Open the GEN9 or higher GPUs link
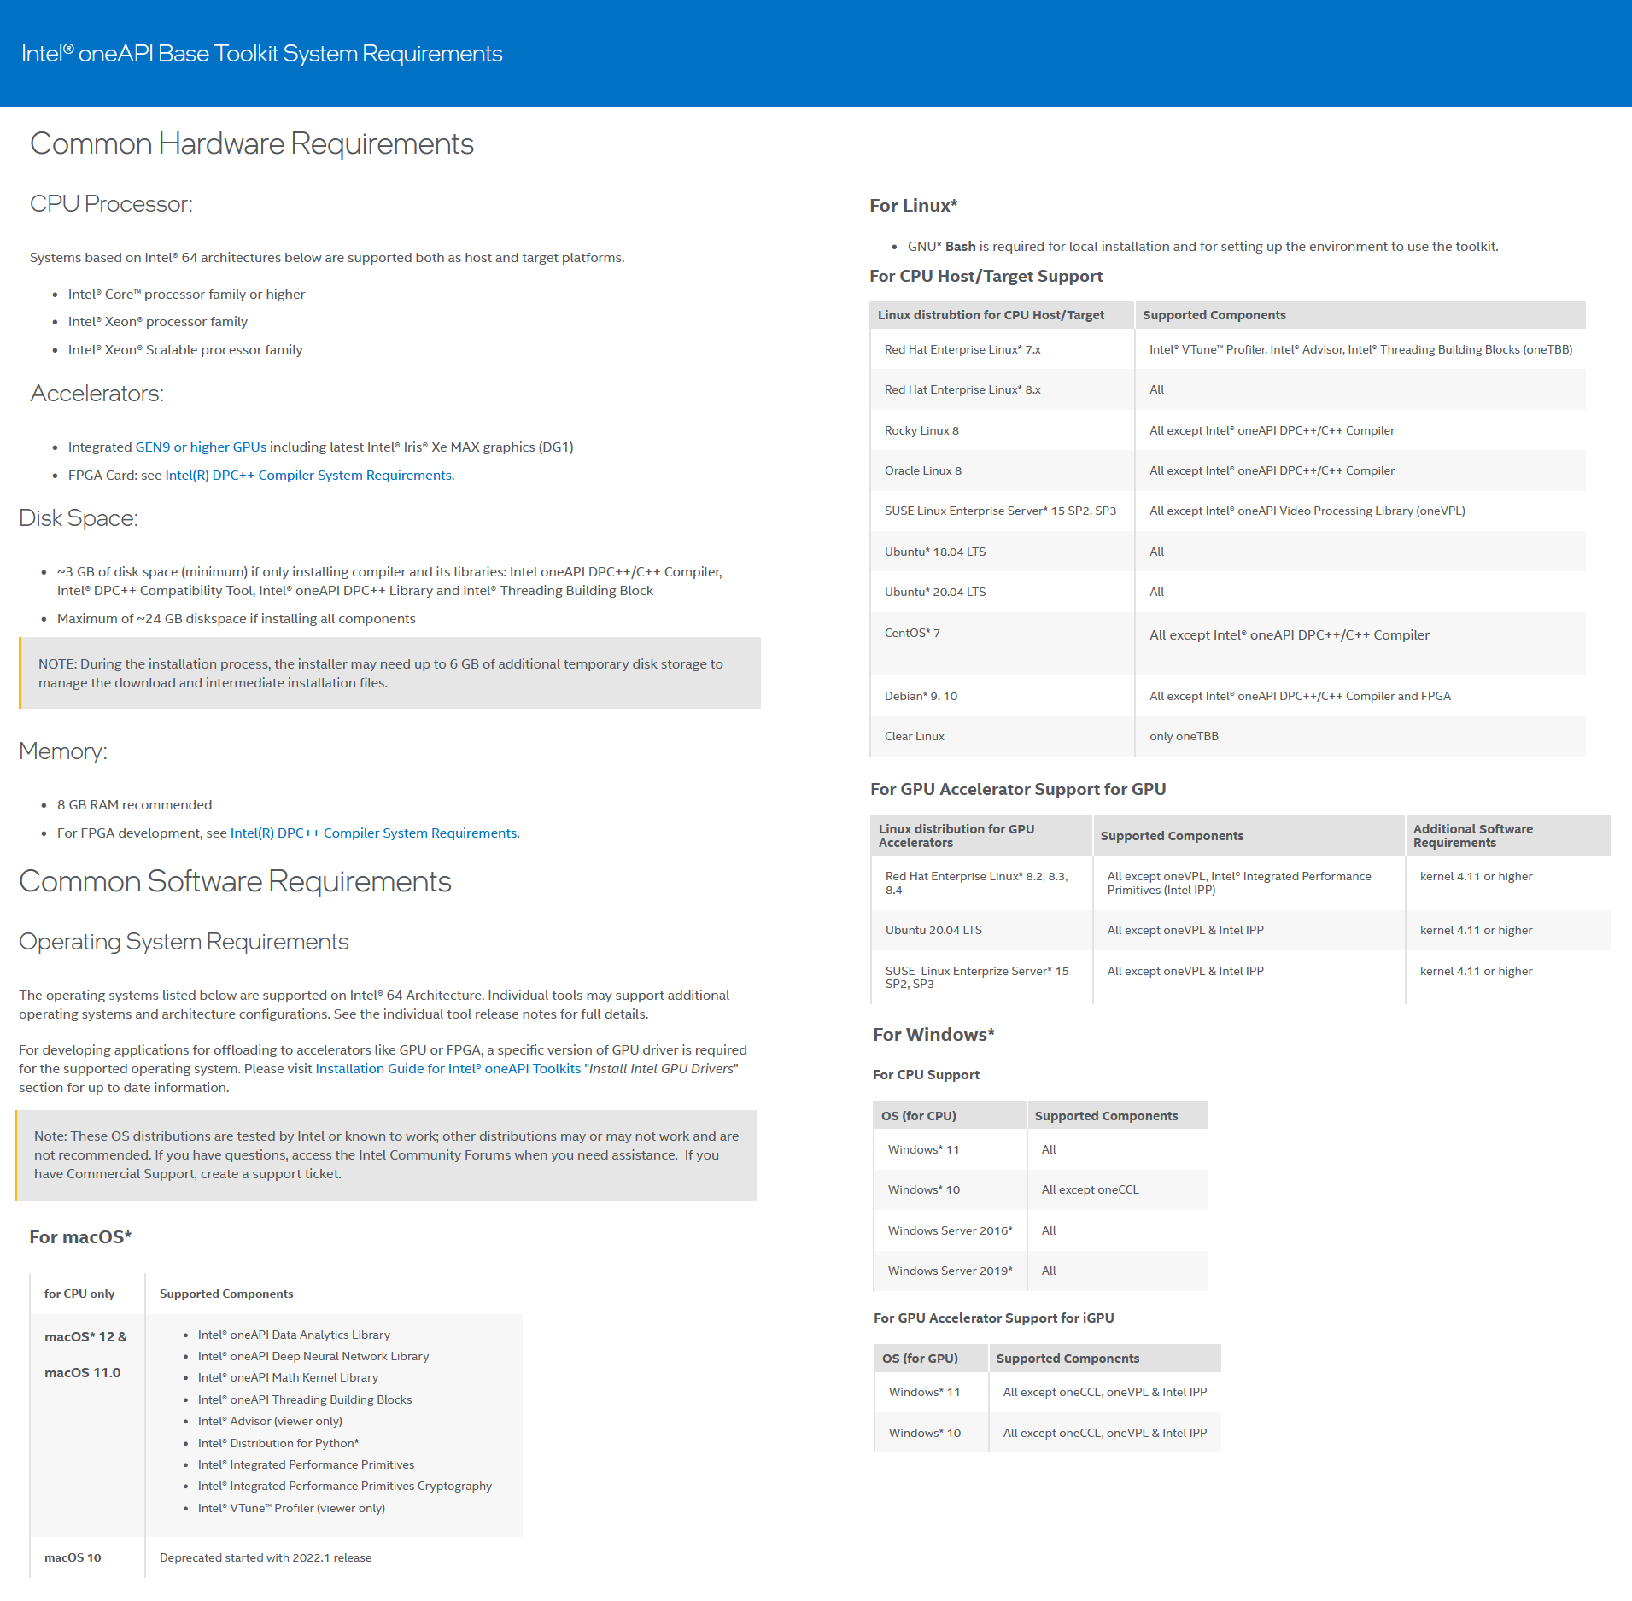This screenshot has height=1601, width=1632. (201, 447)
